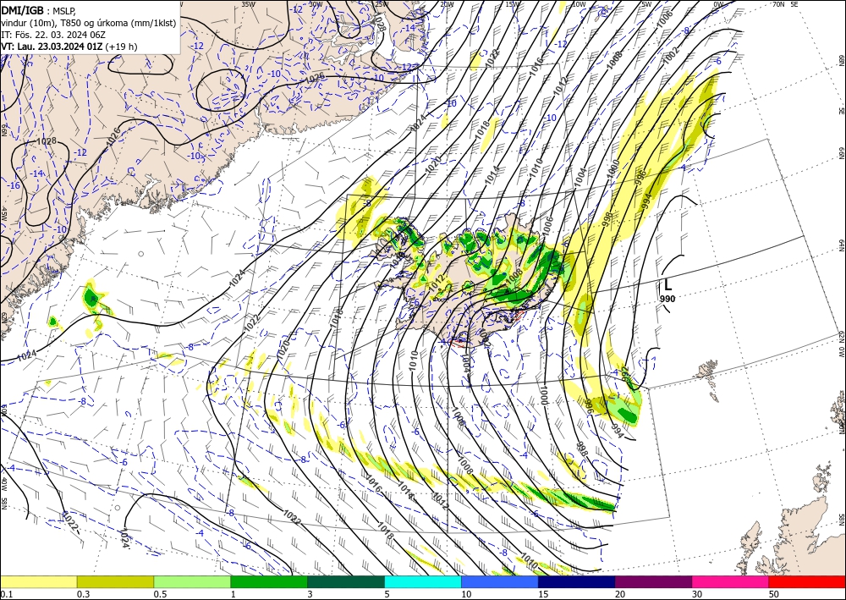The width and height of the screenshot is (846, 600).
Task: Click the '70N 5E' corner label
Action: (785, 3)
